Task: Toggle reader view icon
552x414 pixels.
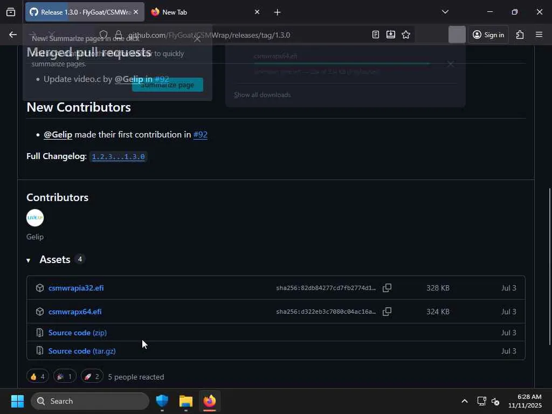Action: click(376, 34)
